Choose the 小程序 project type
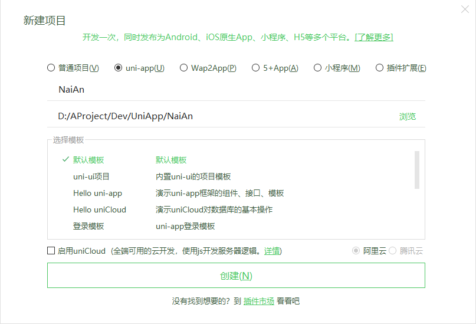 tap(318, 68)
